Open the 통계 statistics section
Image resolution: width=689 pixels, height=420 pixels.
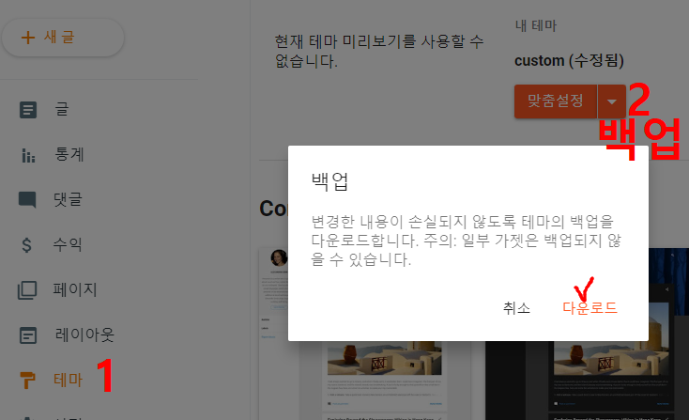tap(69, 154)
